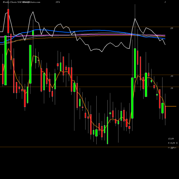
Task: Click the price axis label '18'
Action: (171, 88)
